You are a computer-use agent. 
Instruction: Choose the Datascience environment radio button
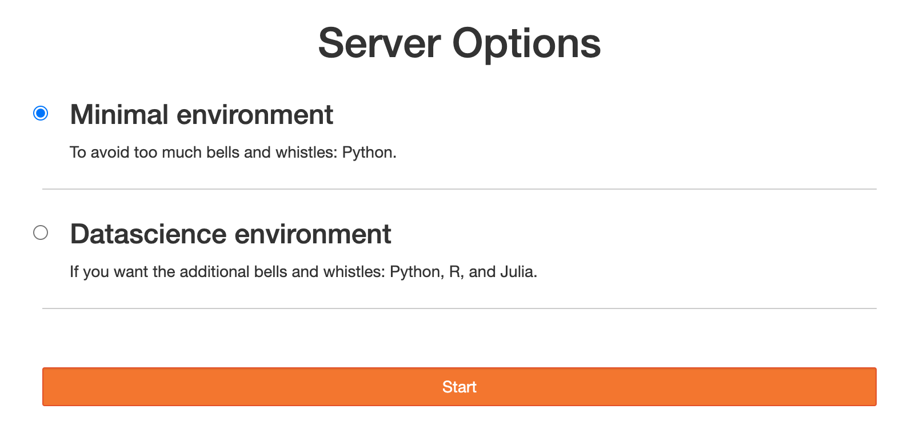(x=41, y=232)
